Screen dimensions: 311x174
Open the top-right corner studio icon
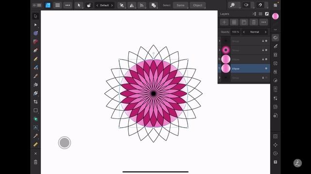[x=276, y=5]
